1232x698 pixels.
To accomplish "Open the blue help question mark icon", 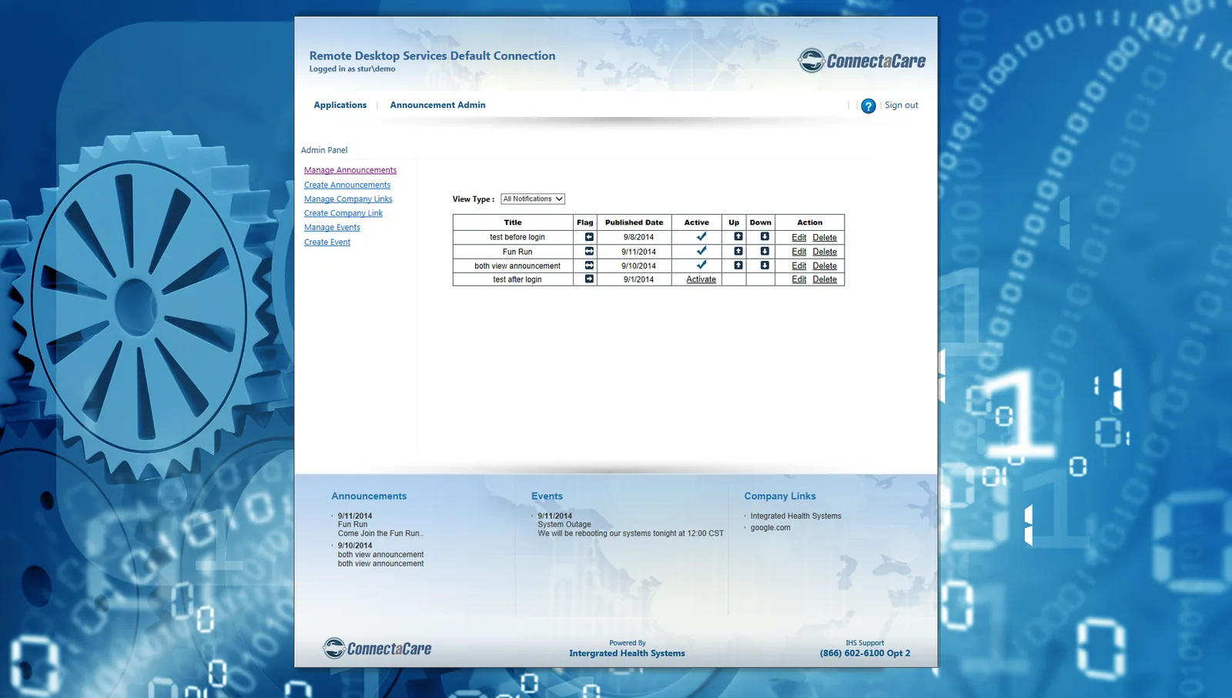I will pyautogui.click(x=868, y=106).
